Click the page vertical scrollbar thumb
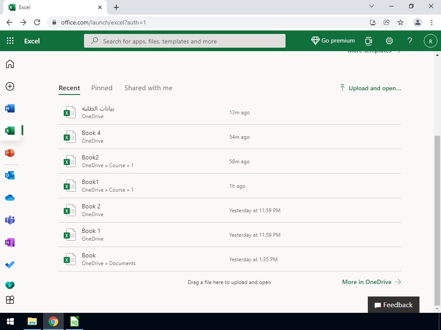Screen dimensions: 441x330 pyautogui.click(x=437, y=220)
